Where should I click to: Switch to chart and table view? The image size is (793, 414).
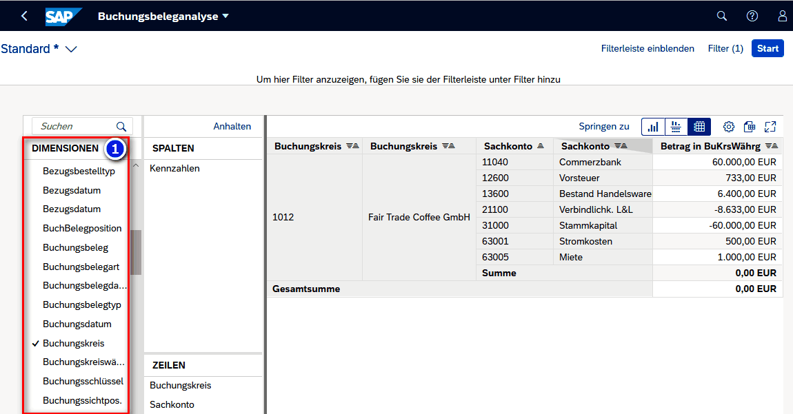coord(676,127)
